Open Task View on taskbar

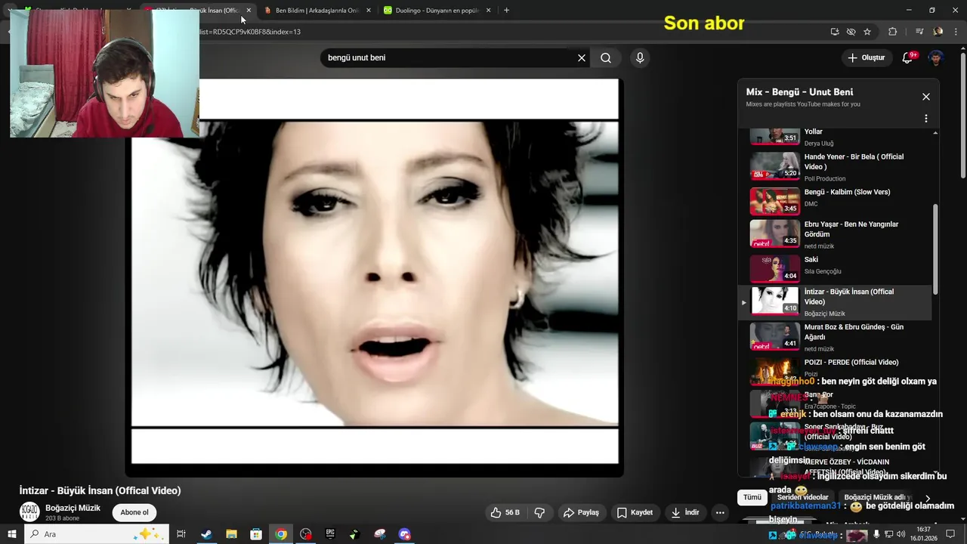coord(181,534)
